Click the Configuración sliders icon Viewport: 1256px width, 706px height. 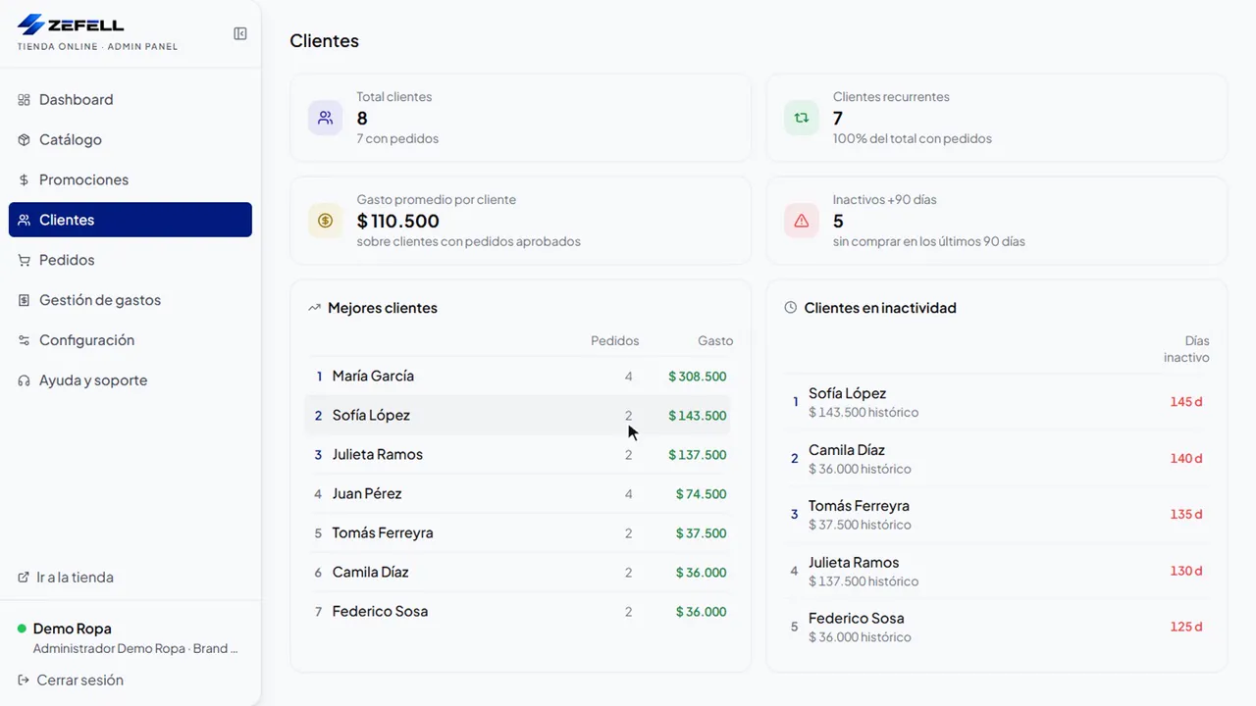point(24,341)
